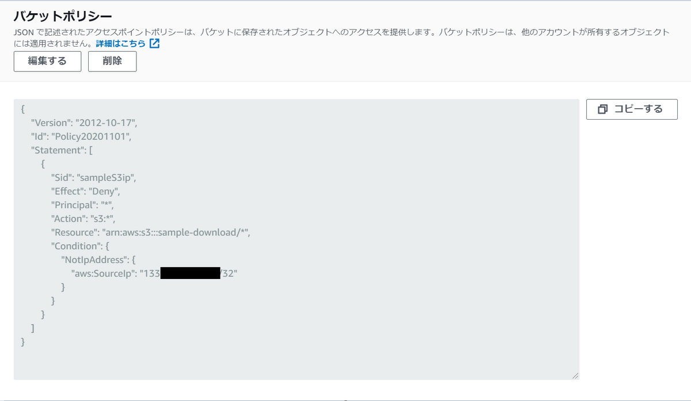Click the external link icon beside 詳細はこちら
Screen dimensions: 691x401
click(154, 43)
